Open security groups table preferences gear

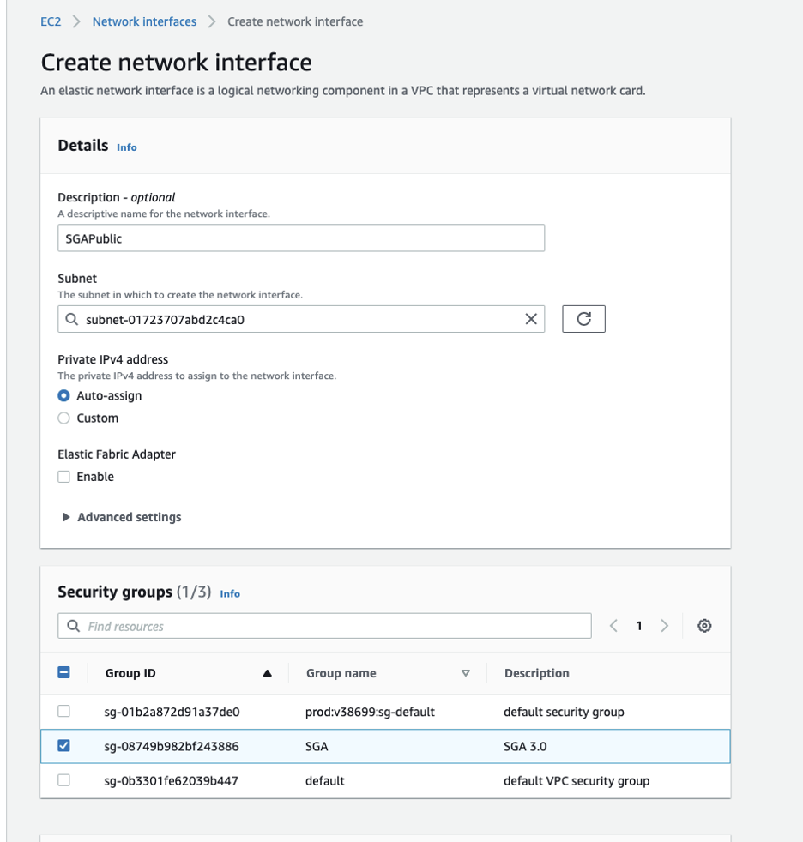tap(703, 626)
